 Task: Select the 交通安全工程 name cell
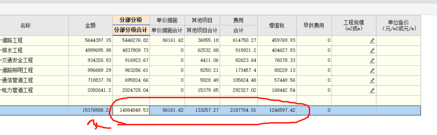tap(34, 61)
